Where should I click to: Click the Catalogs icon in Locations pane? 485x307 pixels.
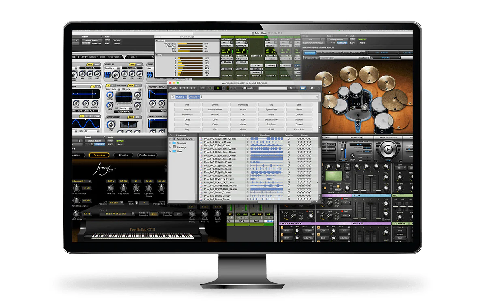[174, 147]
